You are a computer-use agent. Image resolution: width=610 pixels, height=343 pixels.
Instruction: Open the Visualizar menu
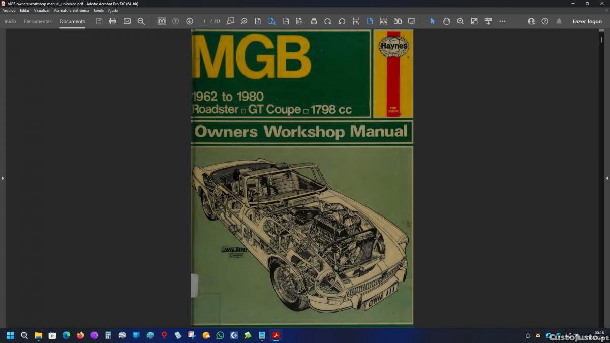click(x=42, y=10)
